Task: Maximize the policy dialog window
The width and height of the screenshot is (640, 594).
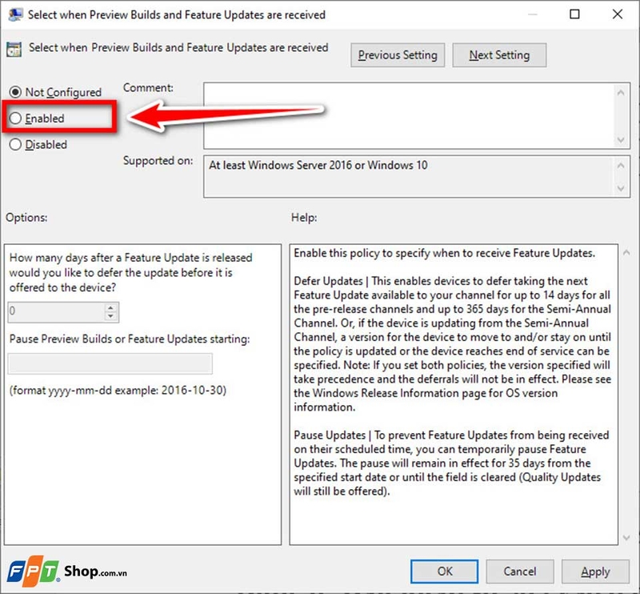Action: [x=574, y=14]
